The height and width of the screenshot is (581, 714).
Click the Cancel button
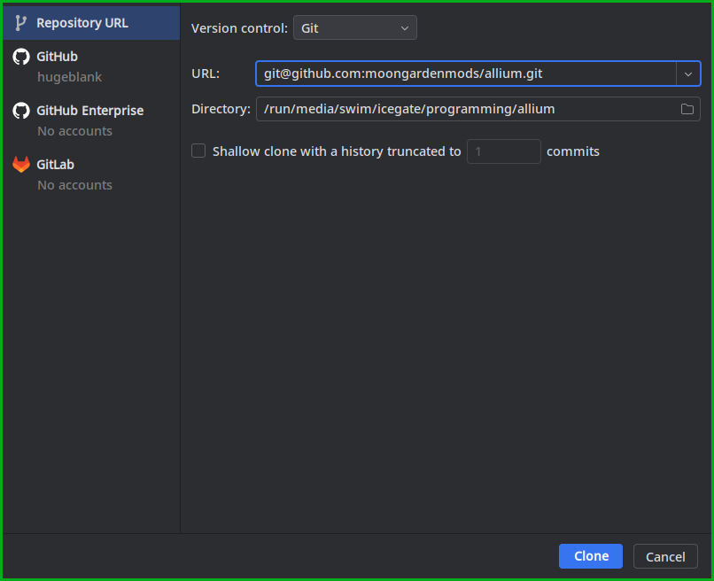click(x=665, y=555)
